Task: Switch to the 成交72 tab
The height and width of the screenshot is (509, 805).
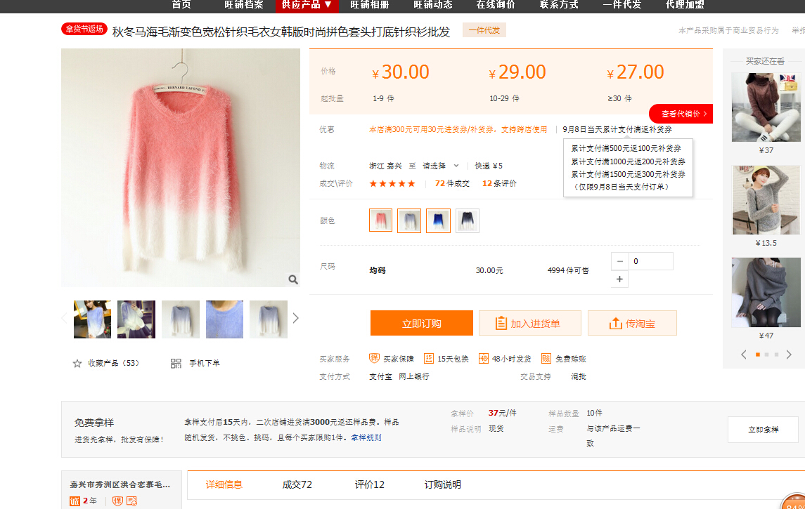Action: (x=297, y=484)
